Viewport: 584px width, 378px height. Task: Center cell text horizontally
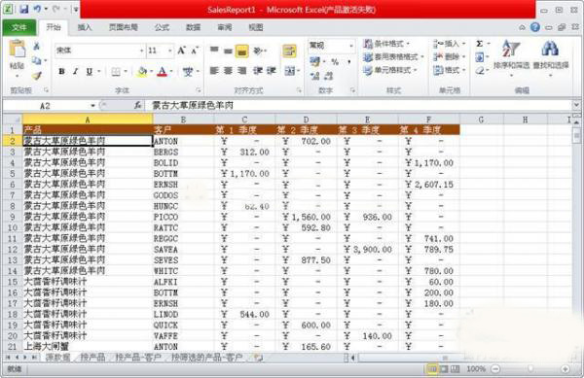click(x=229, y=71)
